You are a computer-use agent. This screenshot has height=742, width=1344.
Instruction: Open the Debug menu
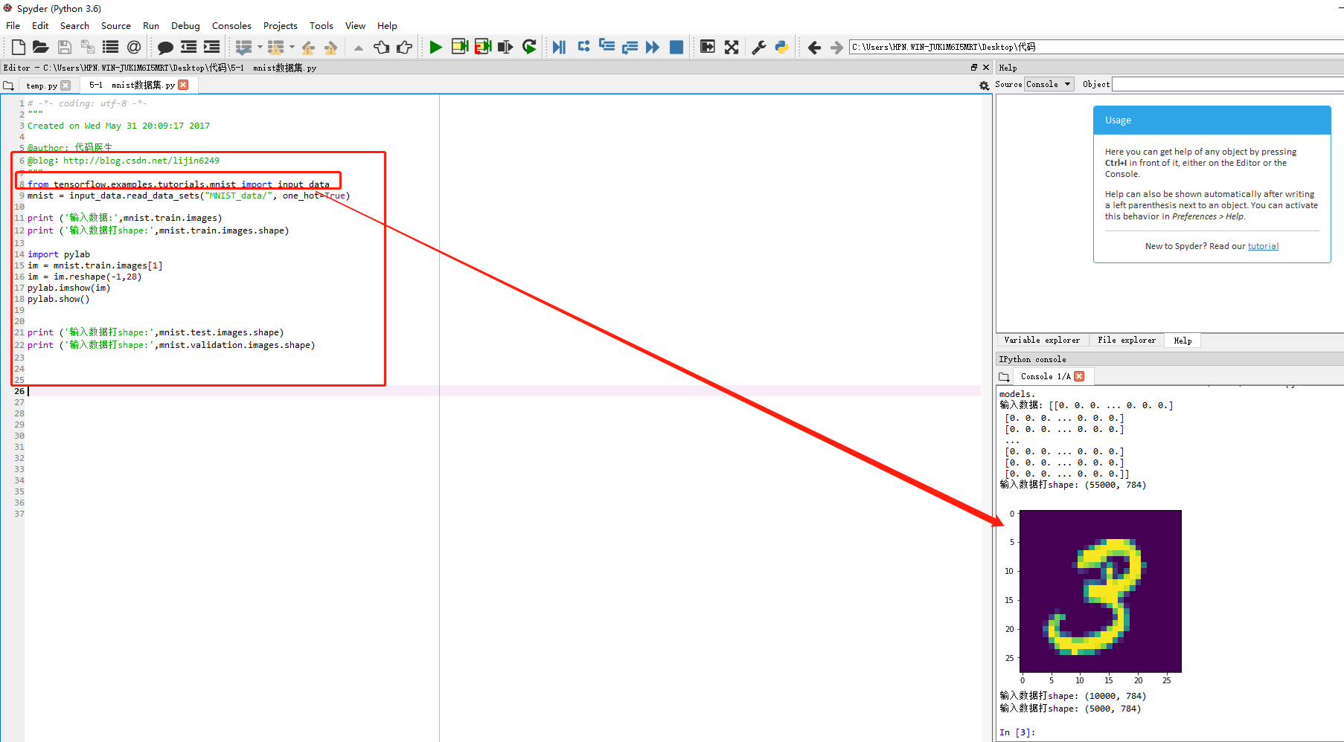click(x=185, y=25)
